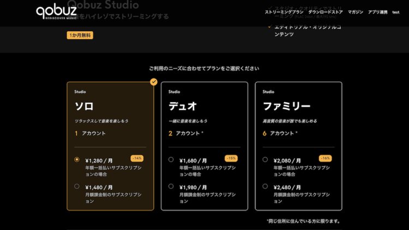Click the -14% discount badge
409x230 pixels.
pos(137,158)
